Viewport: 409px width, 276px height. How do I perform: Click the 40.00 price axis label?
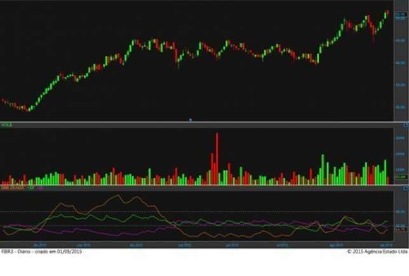click(400, 63)
